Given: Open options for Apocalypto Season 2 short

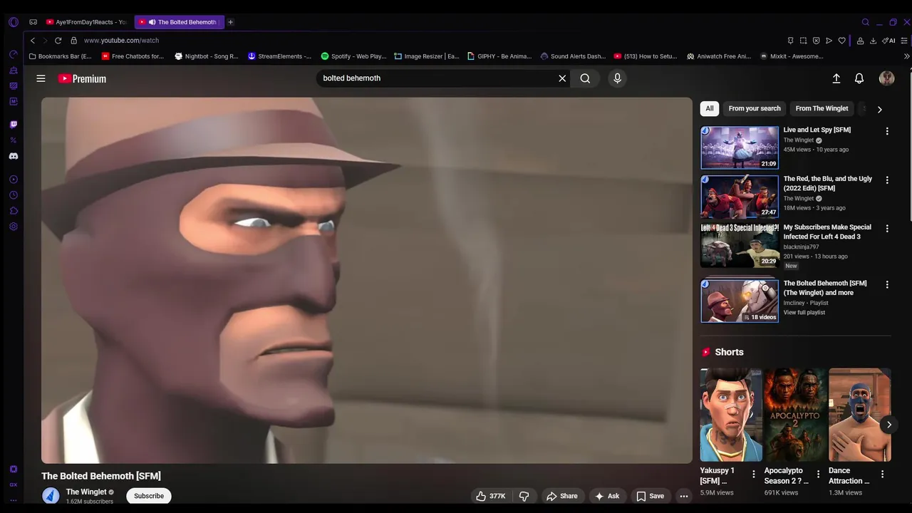Looking at the screenshot, I should (x=818, y=474).
